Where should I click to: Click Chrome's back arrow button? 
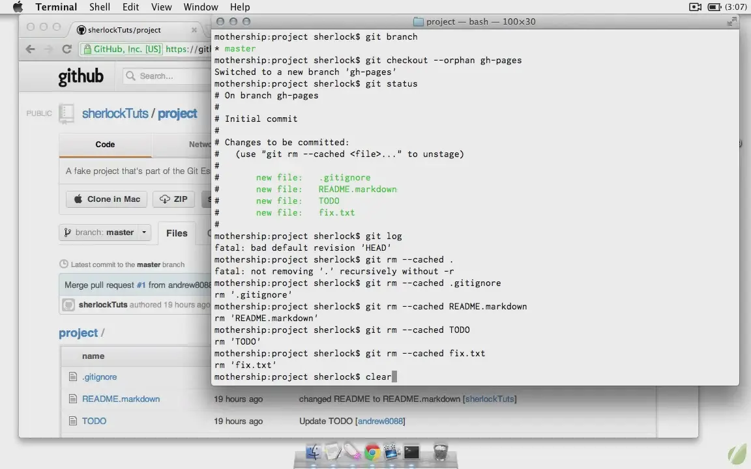(30, 49)
